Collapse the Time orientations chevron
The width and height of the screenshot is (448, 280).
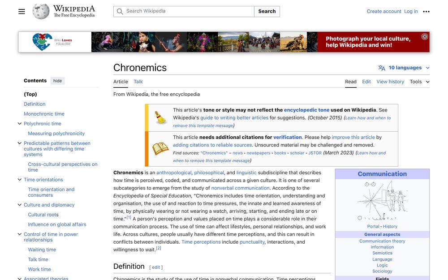[x=19, y=180]
